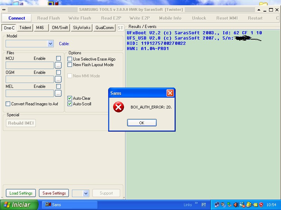The image size is (281, 210).
Task: Click the OGM file path field
Action: point(30,79)
